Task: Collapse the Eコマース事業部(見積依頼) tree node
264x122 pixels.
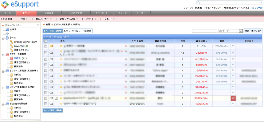Action: tap(3, 71)
